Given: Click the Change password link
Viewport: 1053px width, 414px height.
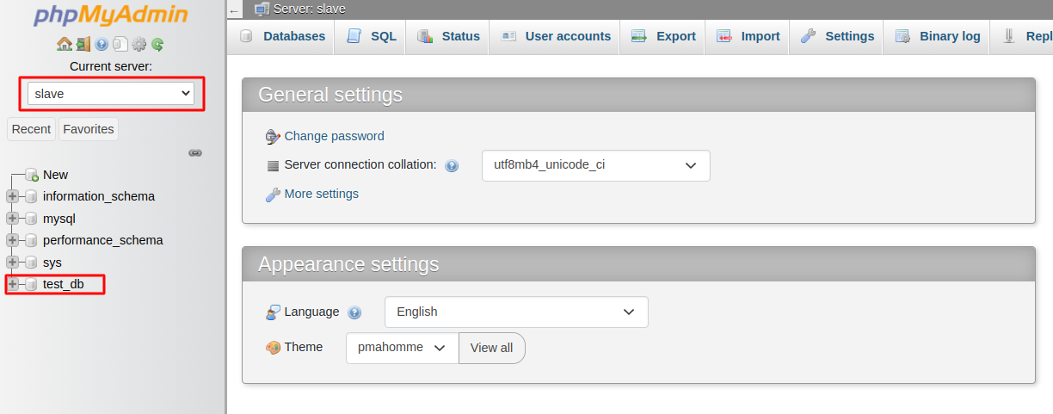Looking at the screenshot, I should coord(334,136).
